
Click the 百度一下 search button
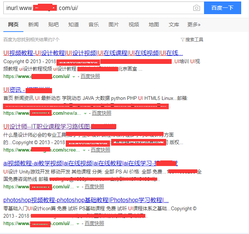[x=223, y=8]
